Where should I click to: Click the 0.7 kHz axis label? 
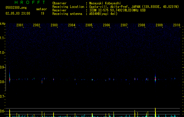[2, 97]
